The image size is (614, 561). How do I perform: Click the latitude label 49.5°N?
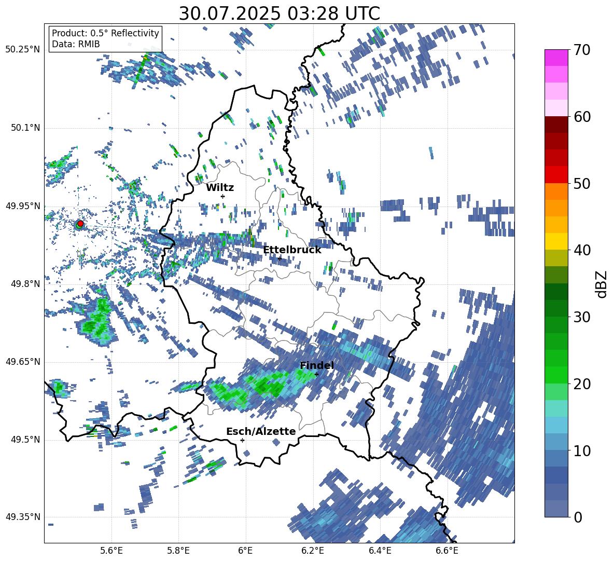click(25, 440)
